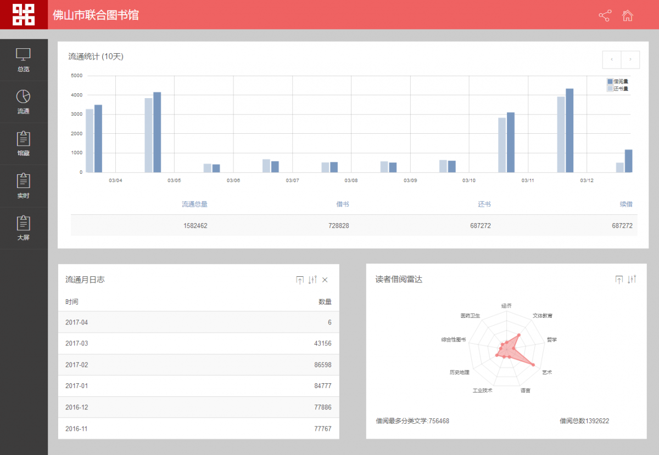Close the 流通月日志 panel
Image resolution: width=659 pixels, height=455 pixels.
pyautogui.click(x=325, y=280)
